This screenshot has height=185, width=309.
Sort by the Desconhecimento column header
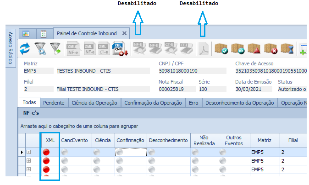click(x=168, y=140)
